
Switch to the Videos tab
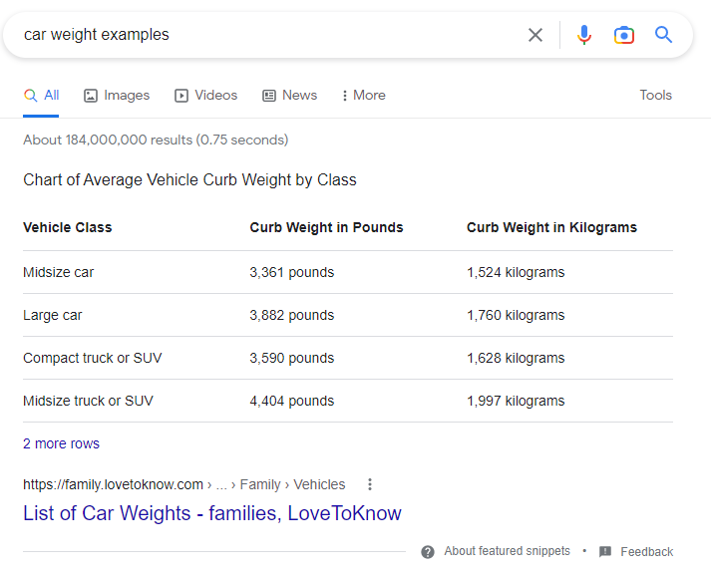pos(205,95)
